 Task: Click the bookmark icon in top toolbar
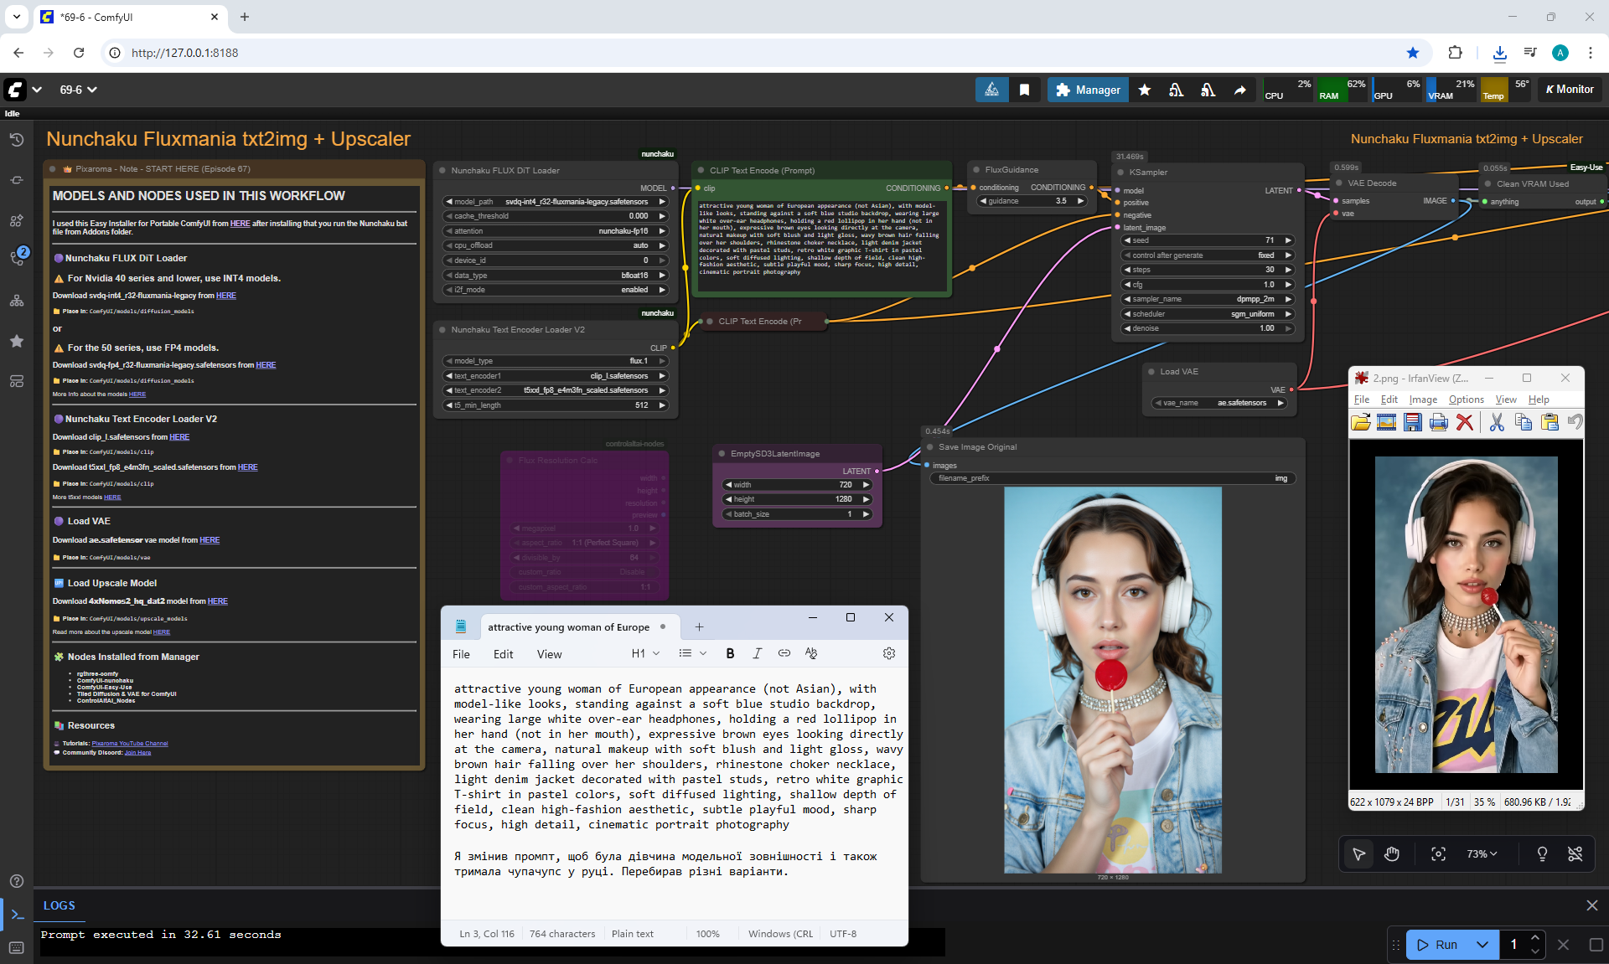1024,90
